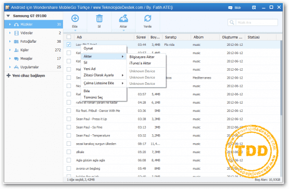Viewport: 289px width, 189px height.
Task: Click the search magnifier icon
Action: click(x=232, y=22)
